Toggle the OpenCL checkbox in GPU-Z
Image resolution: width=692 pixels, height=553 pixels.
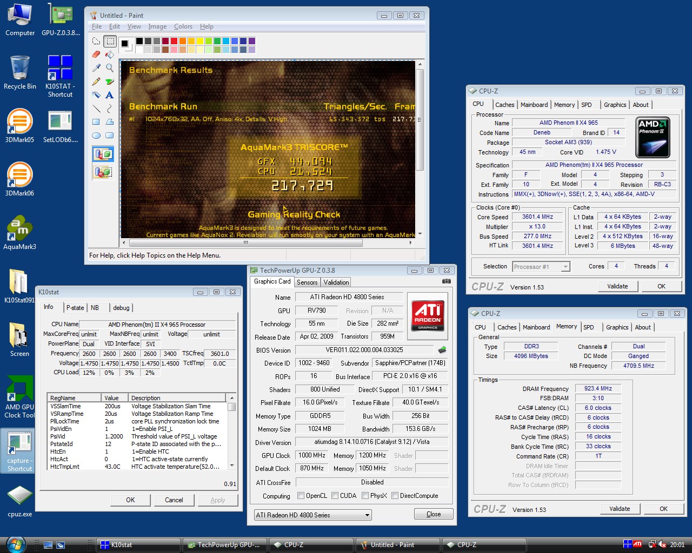(301, 496)
